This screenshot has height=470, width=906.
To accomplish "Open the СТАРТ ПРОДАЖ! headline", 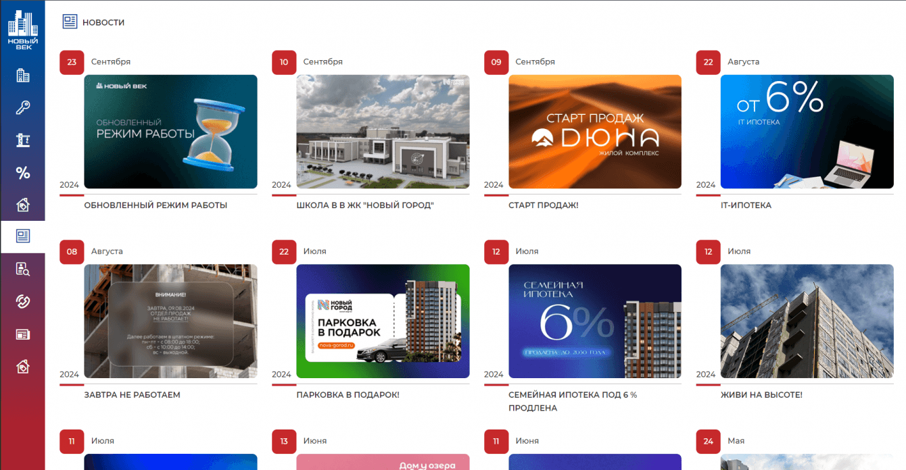I will click(x=543, y=205).
